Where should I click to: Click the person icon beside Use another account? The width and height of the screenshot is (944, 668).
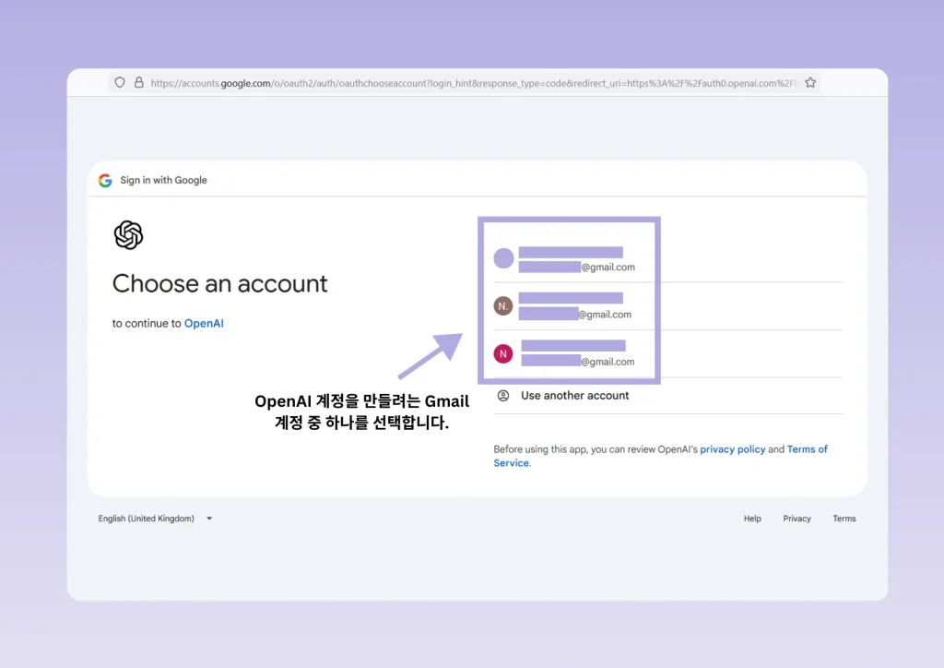pyautogui.click(x=503, y=396)
